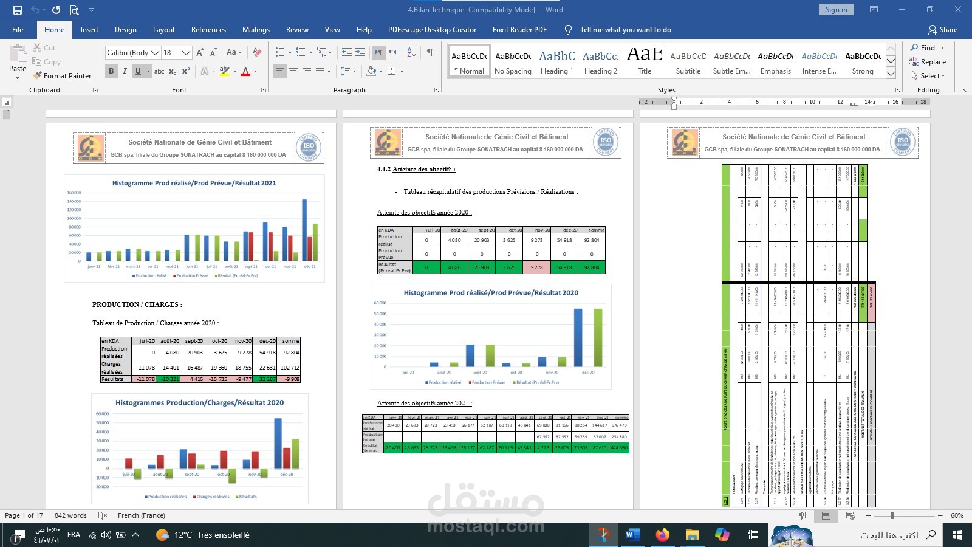Toggle Show/Hide paragraph marks
This screenshot has height=547, width=972.
pos(430,52)
